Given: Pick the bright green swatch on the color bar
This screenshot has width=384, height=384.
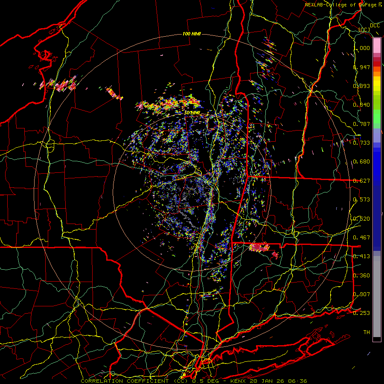Looking at the screenshot, I should 377,116.
